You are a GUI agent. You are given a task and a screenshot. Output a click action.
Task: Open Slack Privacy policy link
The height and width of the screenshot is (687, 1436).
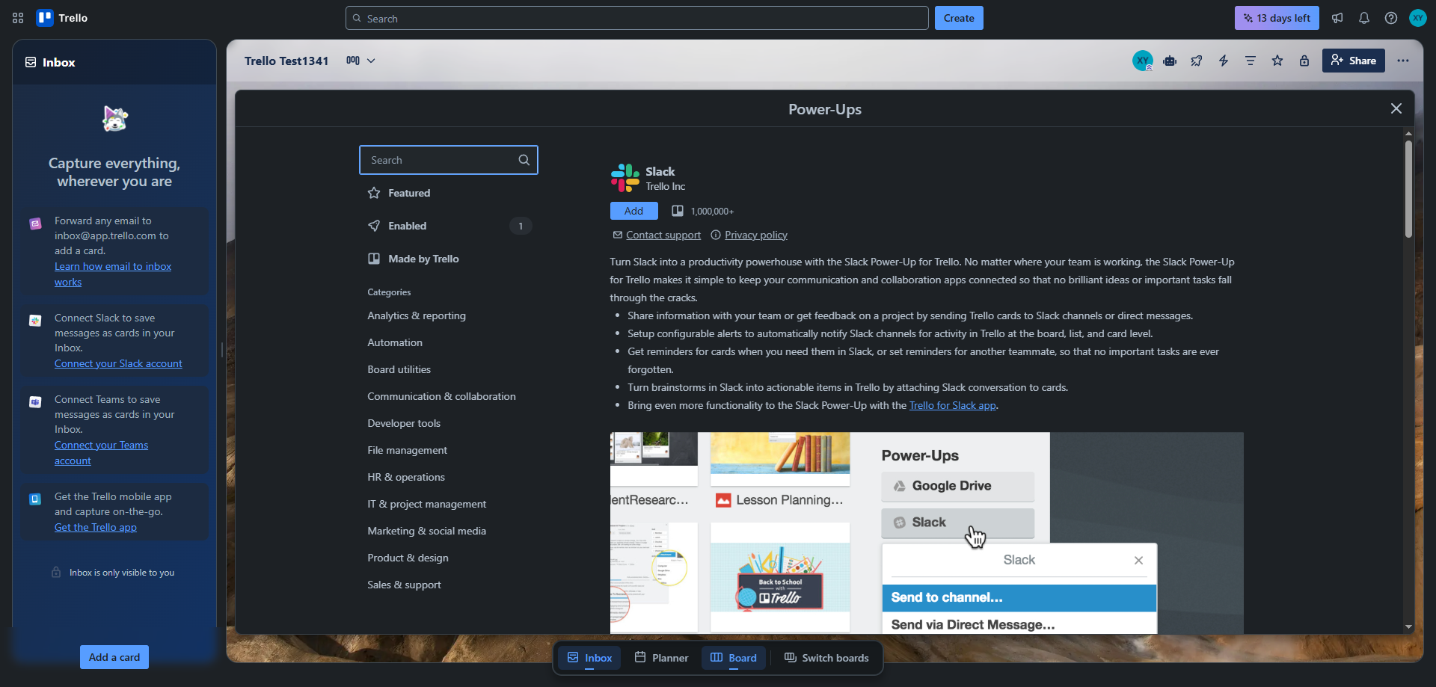point(756,235)
